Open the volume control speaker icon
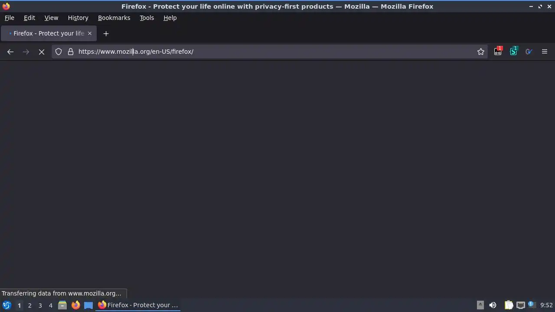This screenshot has width=555, height=312. [493, 305]
